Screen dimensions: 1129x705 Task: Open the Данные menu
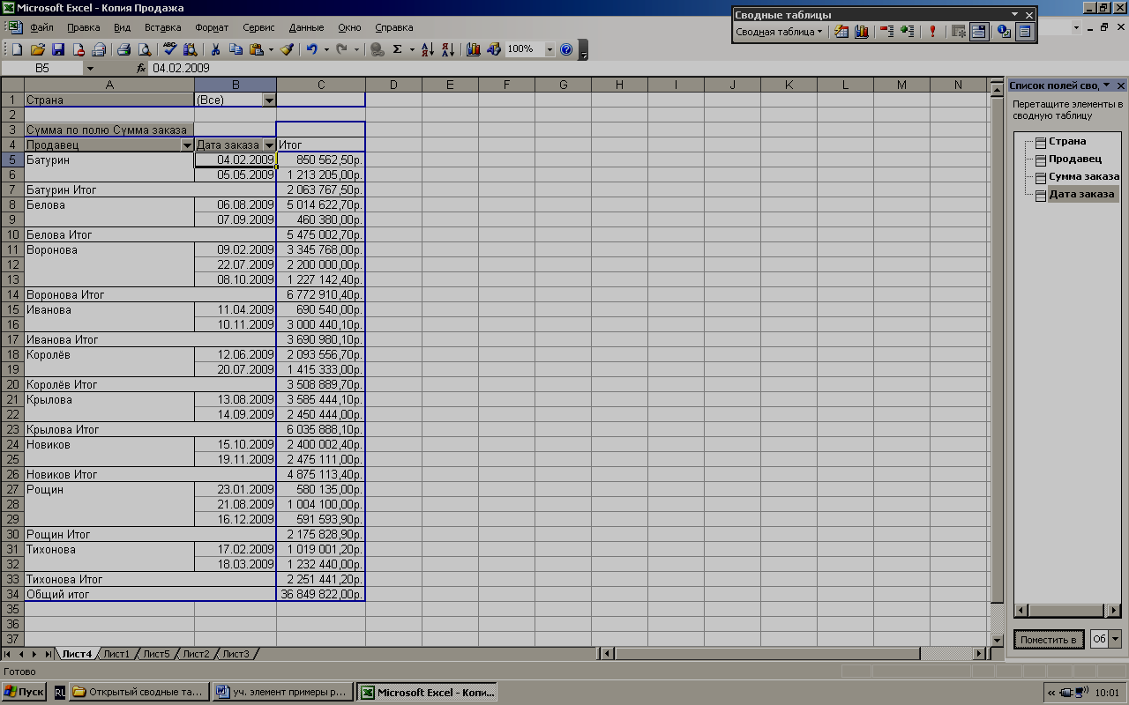point(306,27)
